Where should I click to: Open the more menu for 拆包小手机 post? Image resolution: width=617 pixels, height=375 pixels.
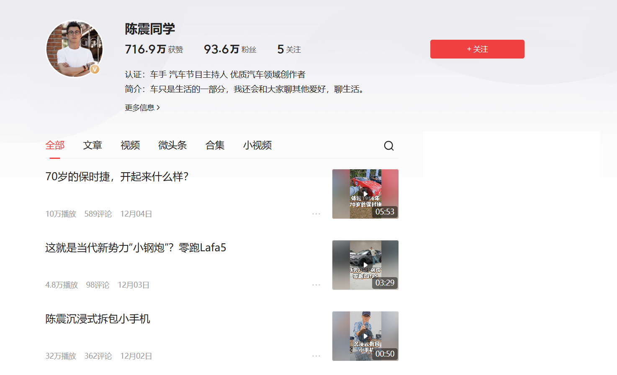(316, 356)
